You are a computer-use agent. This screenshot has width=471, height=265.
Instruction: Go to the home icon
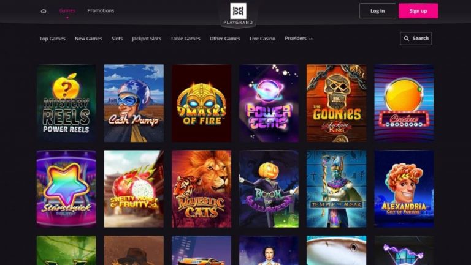[44, 11]
